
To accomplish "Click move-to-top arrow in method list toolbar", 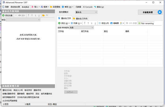I will pos(28,15).
